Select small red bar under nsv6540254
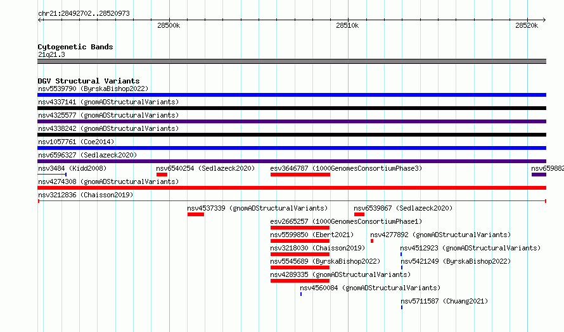Screen dimensions: 564x332 (162, 175)
